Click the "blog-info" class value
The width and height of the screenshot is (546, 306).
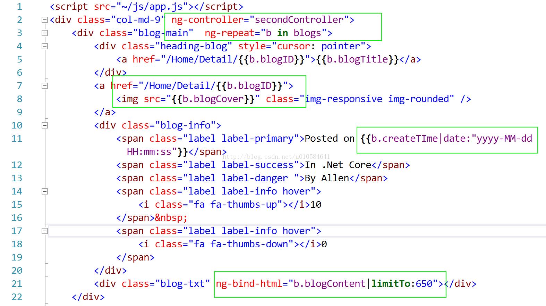pos(185,125)
